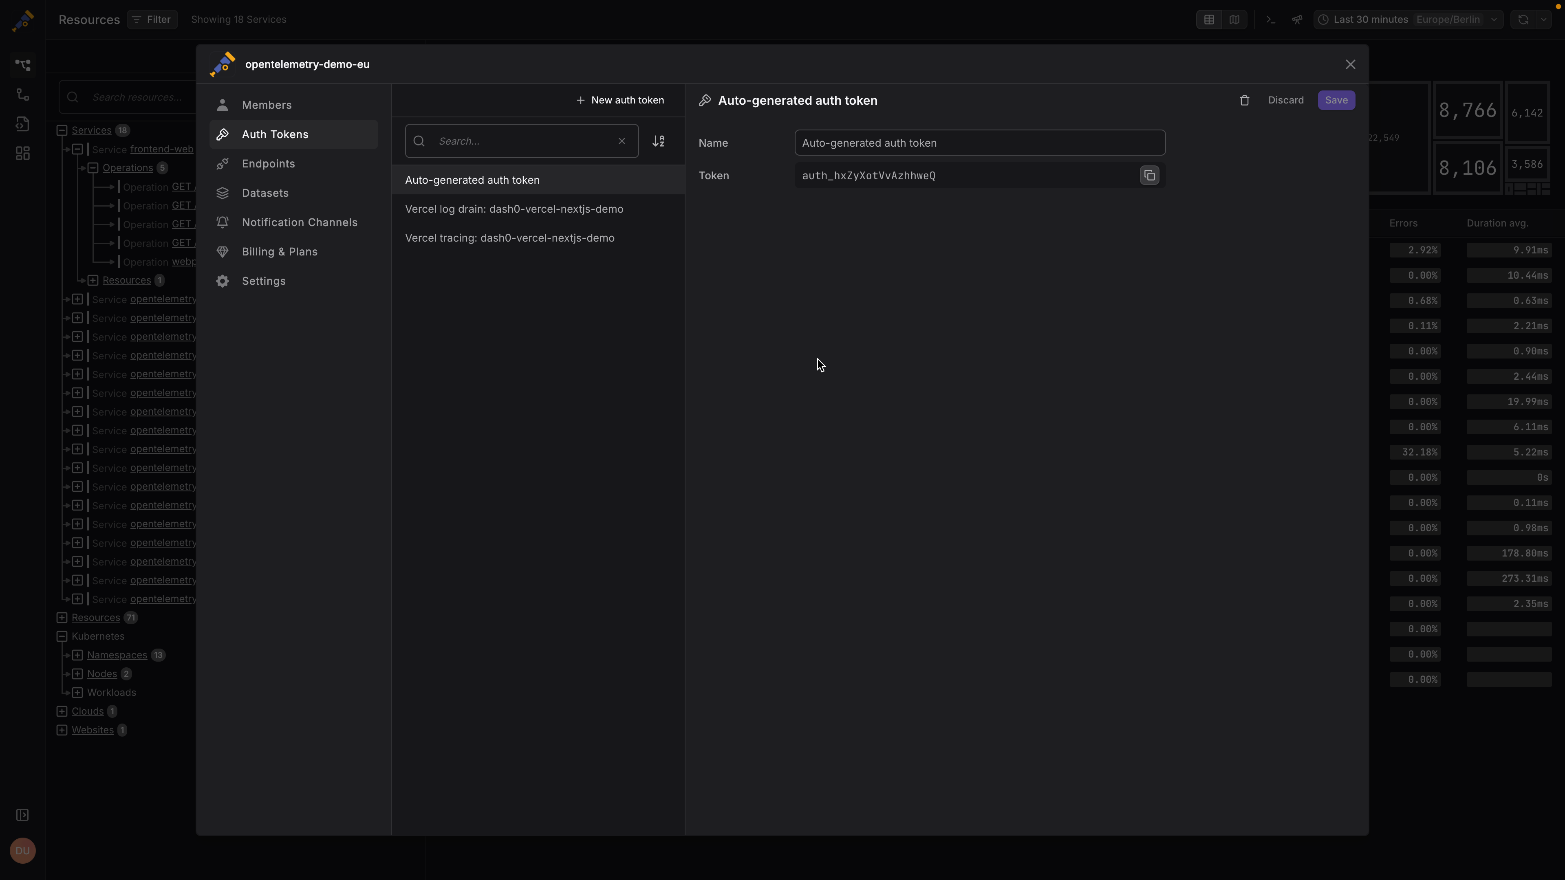Screen dimensions: 1565x880
Task: Expand the Kubernetes resources group
Action: tap(61, 635)
